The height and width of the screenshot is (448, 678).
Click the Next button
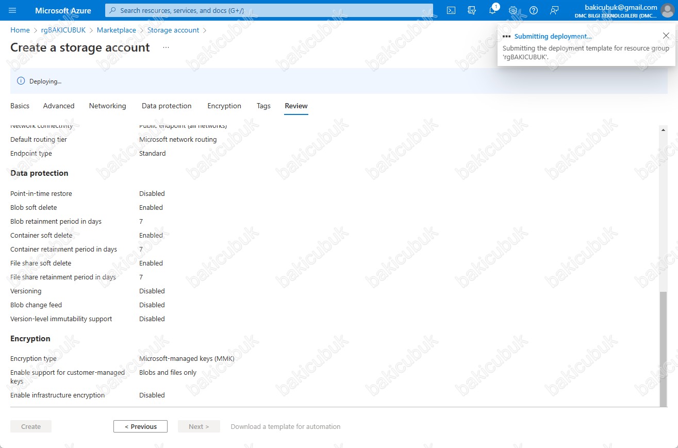(199, 426)
